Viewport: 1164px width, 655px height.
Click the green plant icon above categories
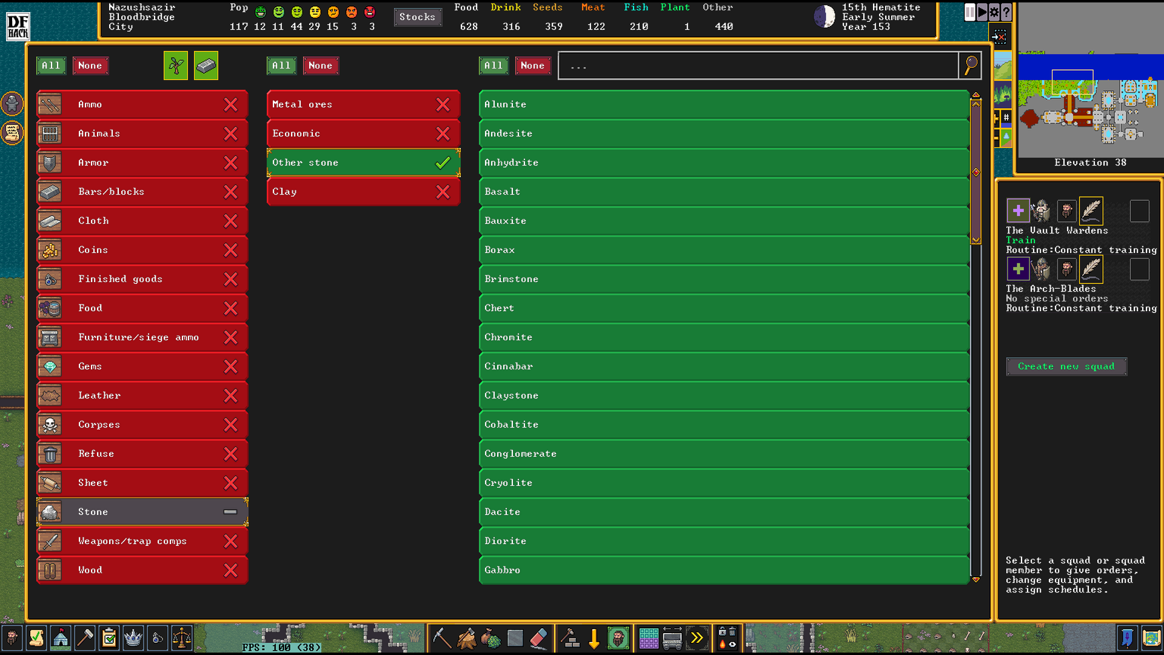point(176,65)
